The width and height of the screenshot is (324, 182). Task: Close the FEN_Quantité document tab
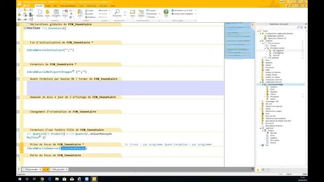[66, 169]
